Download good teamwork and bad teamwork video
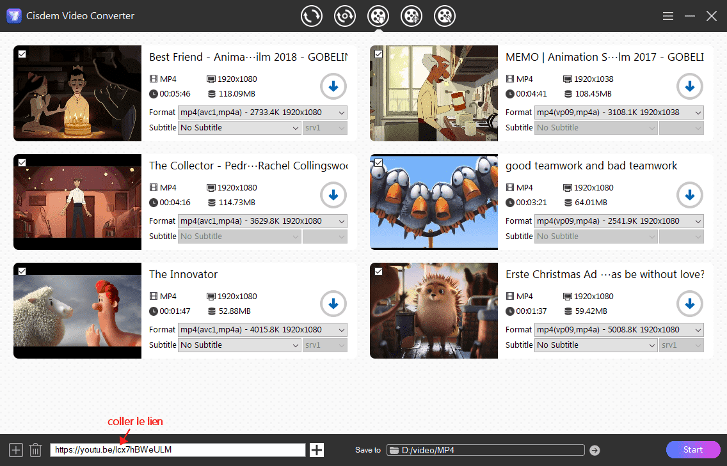The image size is (727, 466). [x=689, y=195]
